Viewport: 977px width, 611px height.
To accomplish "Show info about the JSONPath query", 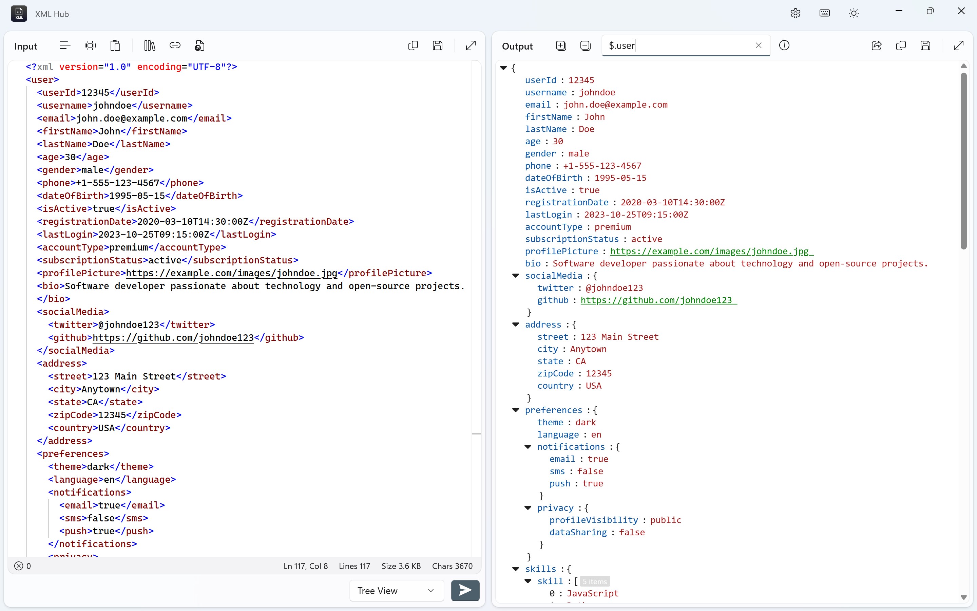I will pyautogui.click(x=784, y=45).
